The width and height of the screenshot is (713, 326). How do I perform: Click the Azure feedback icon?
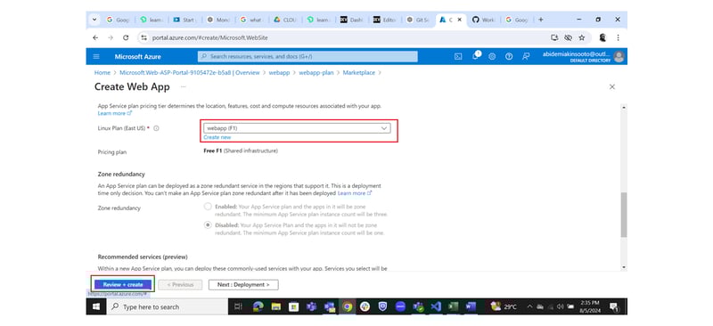pyautogui.click(x=526, y=57)
